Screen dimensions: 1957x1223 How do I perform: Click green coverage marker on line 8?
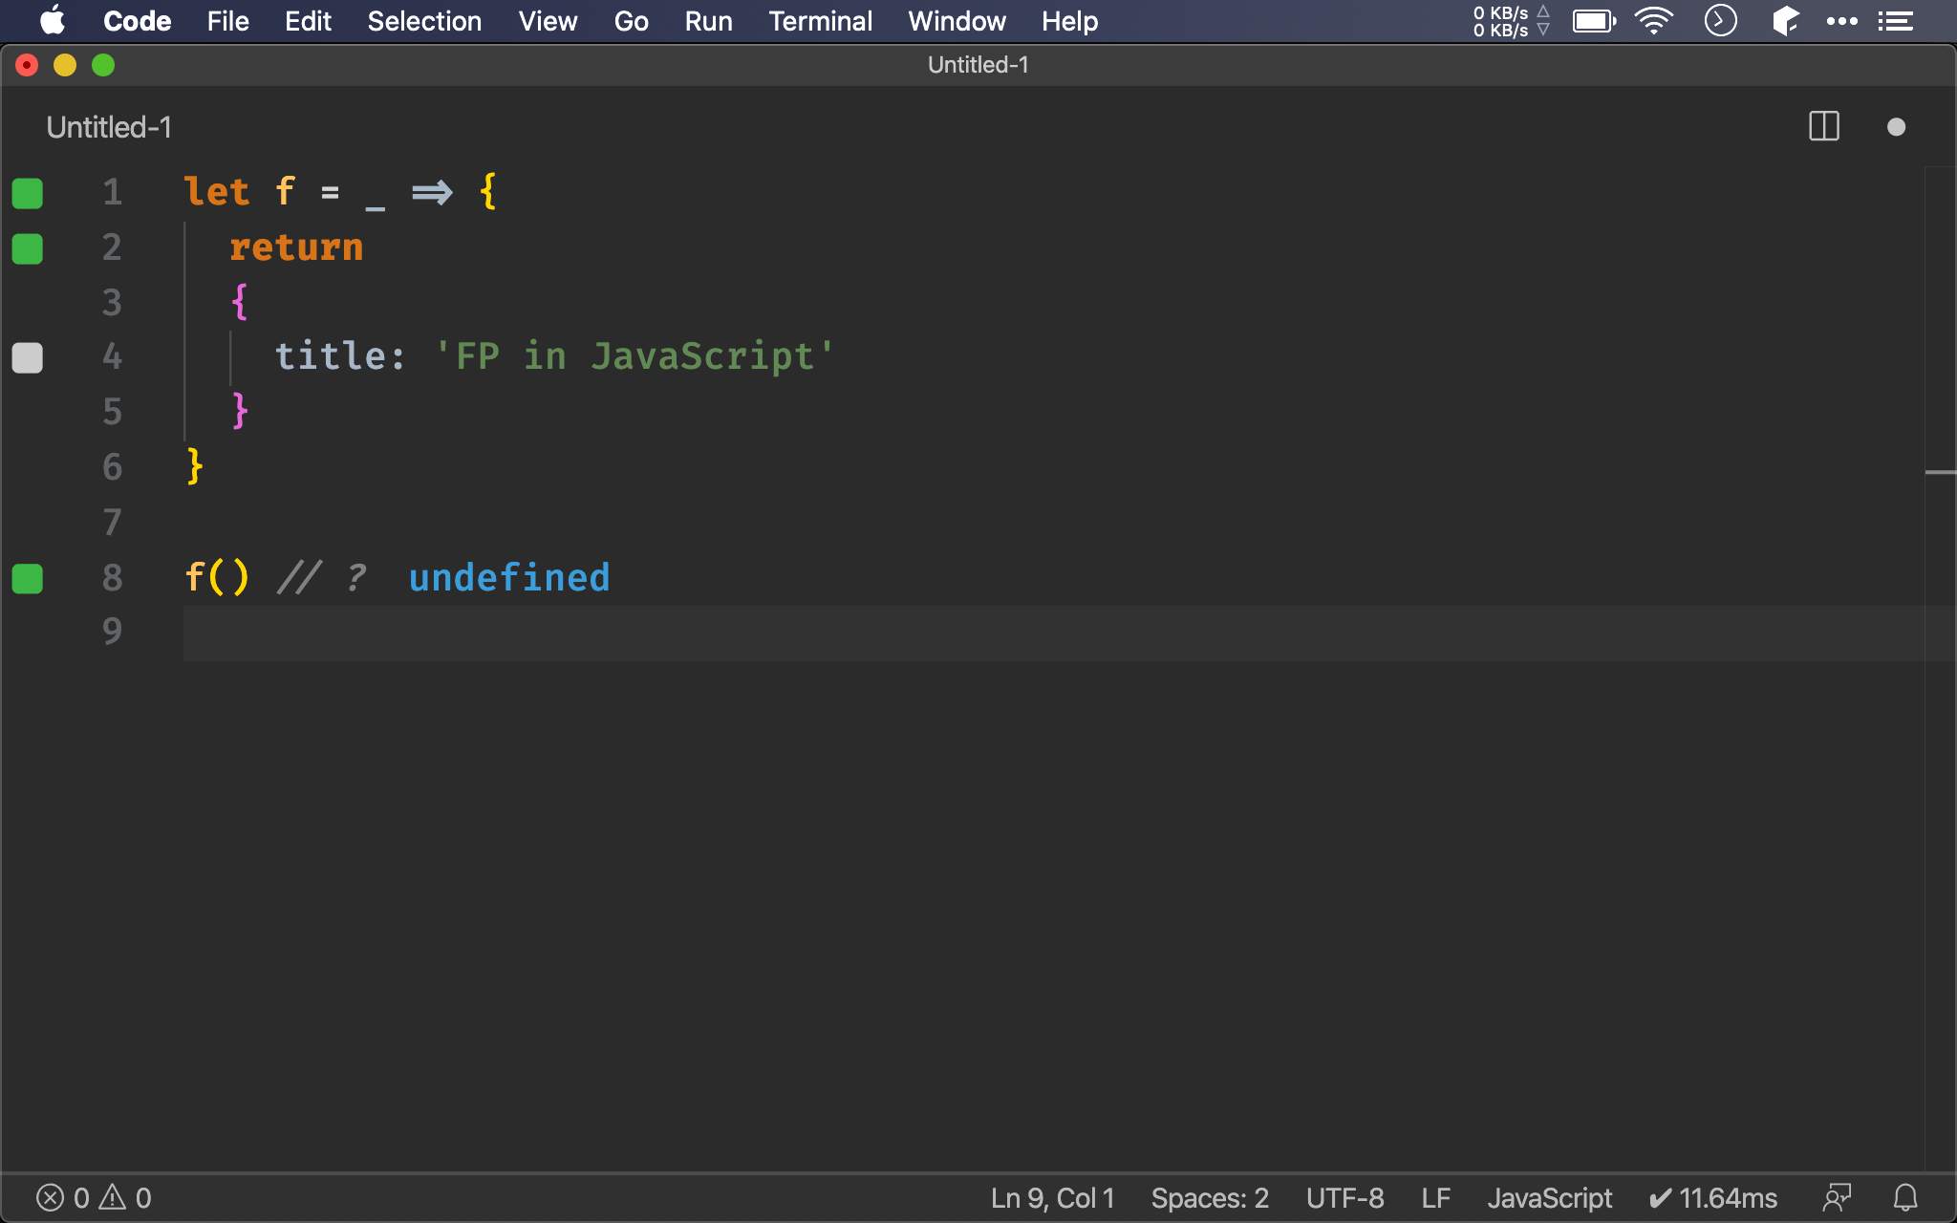(28, 578)
